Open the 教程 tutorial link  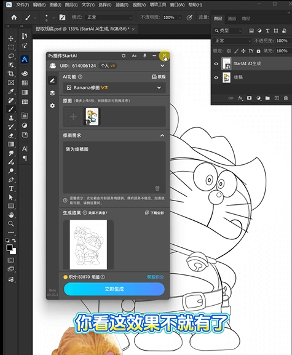[x=159, y=77]
